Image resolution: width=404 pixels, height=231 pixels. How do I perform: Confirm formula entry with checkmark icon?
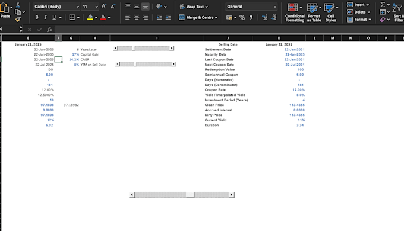[x=39, y=30]
